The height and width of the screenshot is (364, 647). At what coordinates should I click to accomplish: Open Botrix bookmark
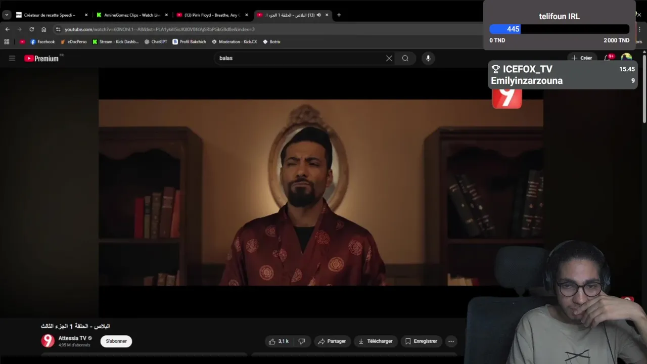(272, 41)
